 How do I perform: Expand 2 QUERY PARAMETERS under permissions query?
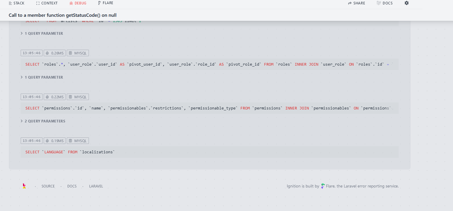coord(43,121)
